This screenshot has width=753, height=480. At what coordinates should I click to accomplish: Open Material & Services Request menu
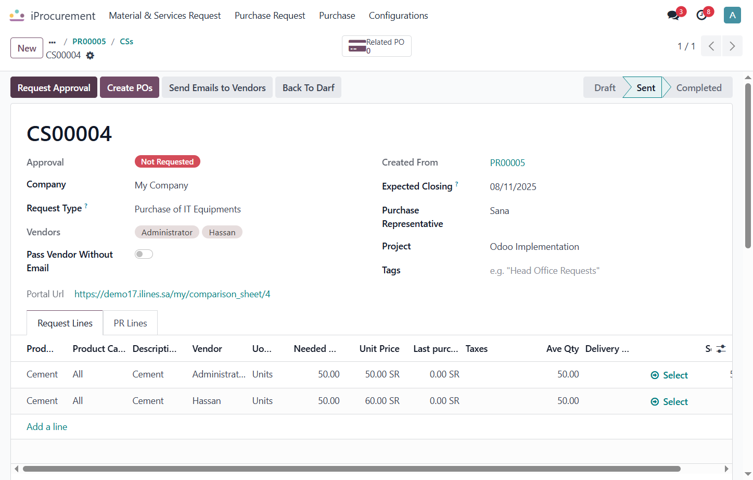point(164,16)
